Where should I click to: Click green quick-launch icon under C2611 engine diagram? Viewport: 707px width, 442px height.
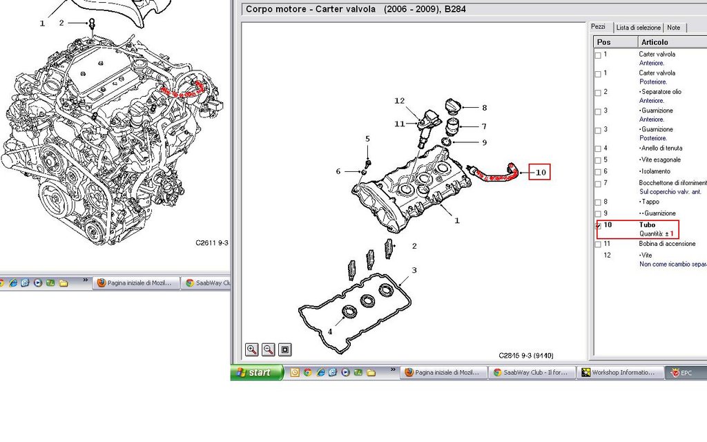(50, 282)
